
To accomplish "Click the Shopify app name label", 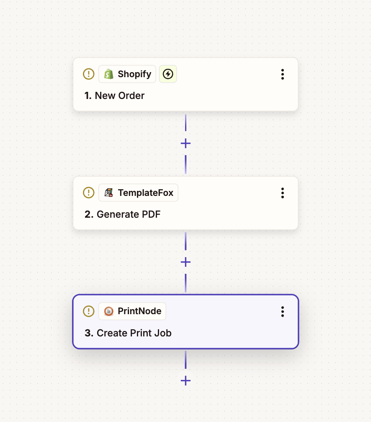I will click(x=134, y=74).
